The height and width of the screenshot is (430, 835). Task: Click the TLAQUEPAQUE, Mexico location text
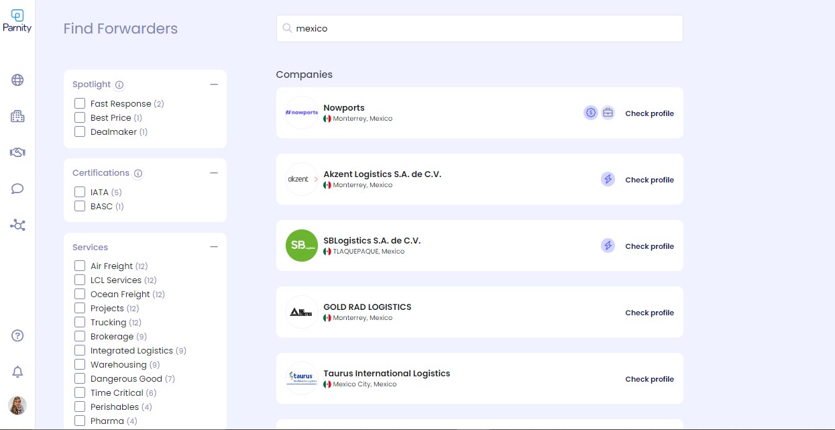369,252
